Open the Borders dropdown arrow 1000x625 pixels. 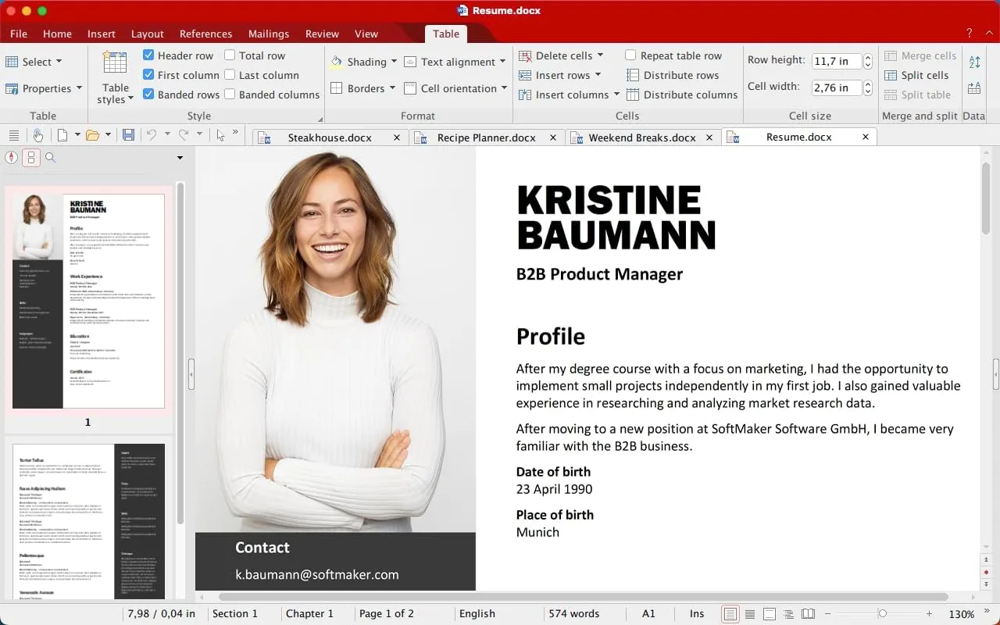tap(394, 88)
